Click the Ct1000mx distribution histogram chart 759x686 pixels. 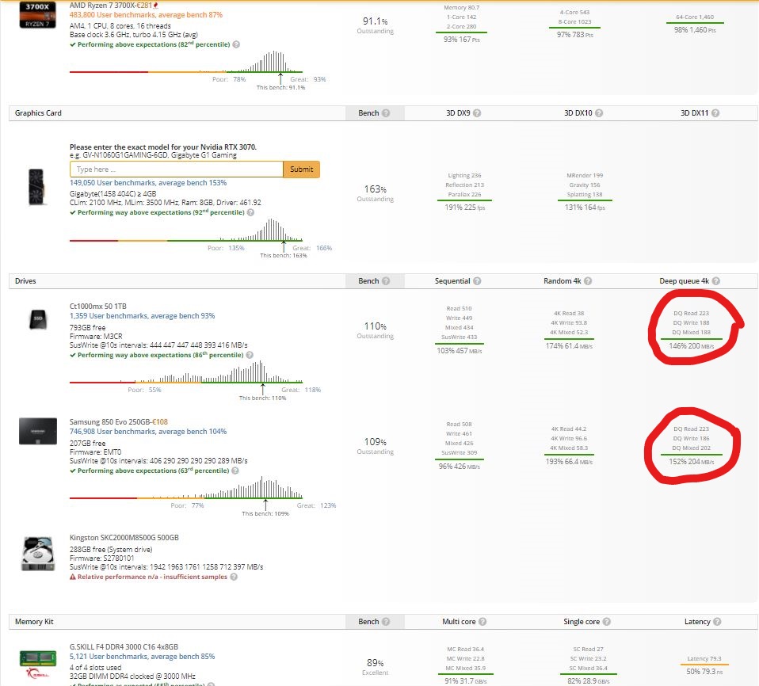coord(186,372)
